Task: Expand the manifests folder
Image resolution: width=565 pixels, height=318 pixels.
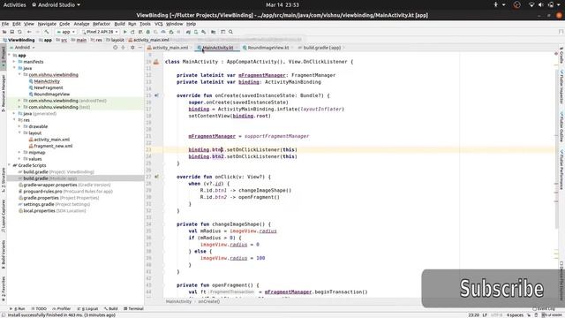Action: [14, 62]
